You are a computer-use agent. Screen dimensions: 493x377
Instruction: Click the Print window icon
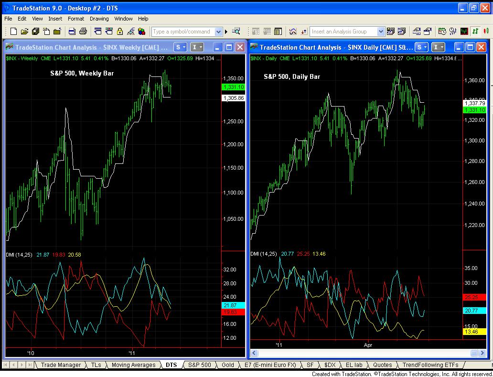72,31
